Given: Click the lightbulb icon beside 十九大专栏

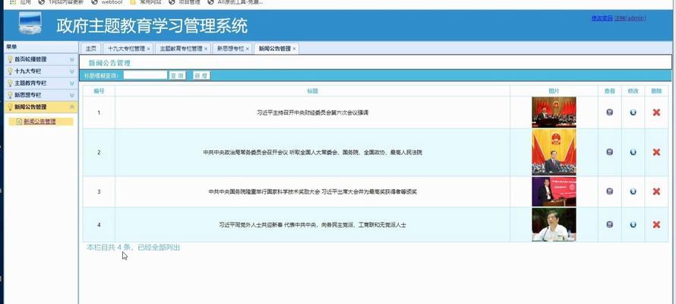Looking at the screenshot, I should (10, 71).
